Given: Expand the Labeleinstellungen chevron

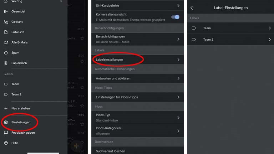Looking at the screenshot, I should click(x=178, y=60).
